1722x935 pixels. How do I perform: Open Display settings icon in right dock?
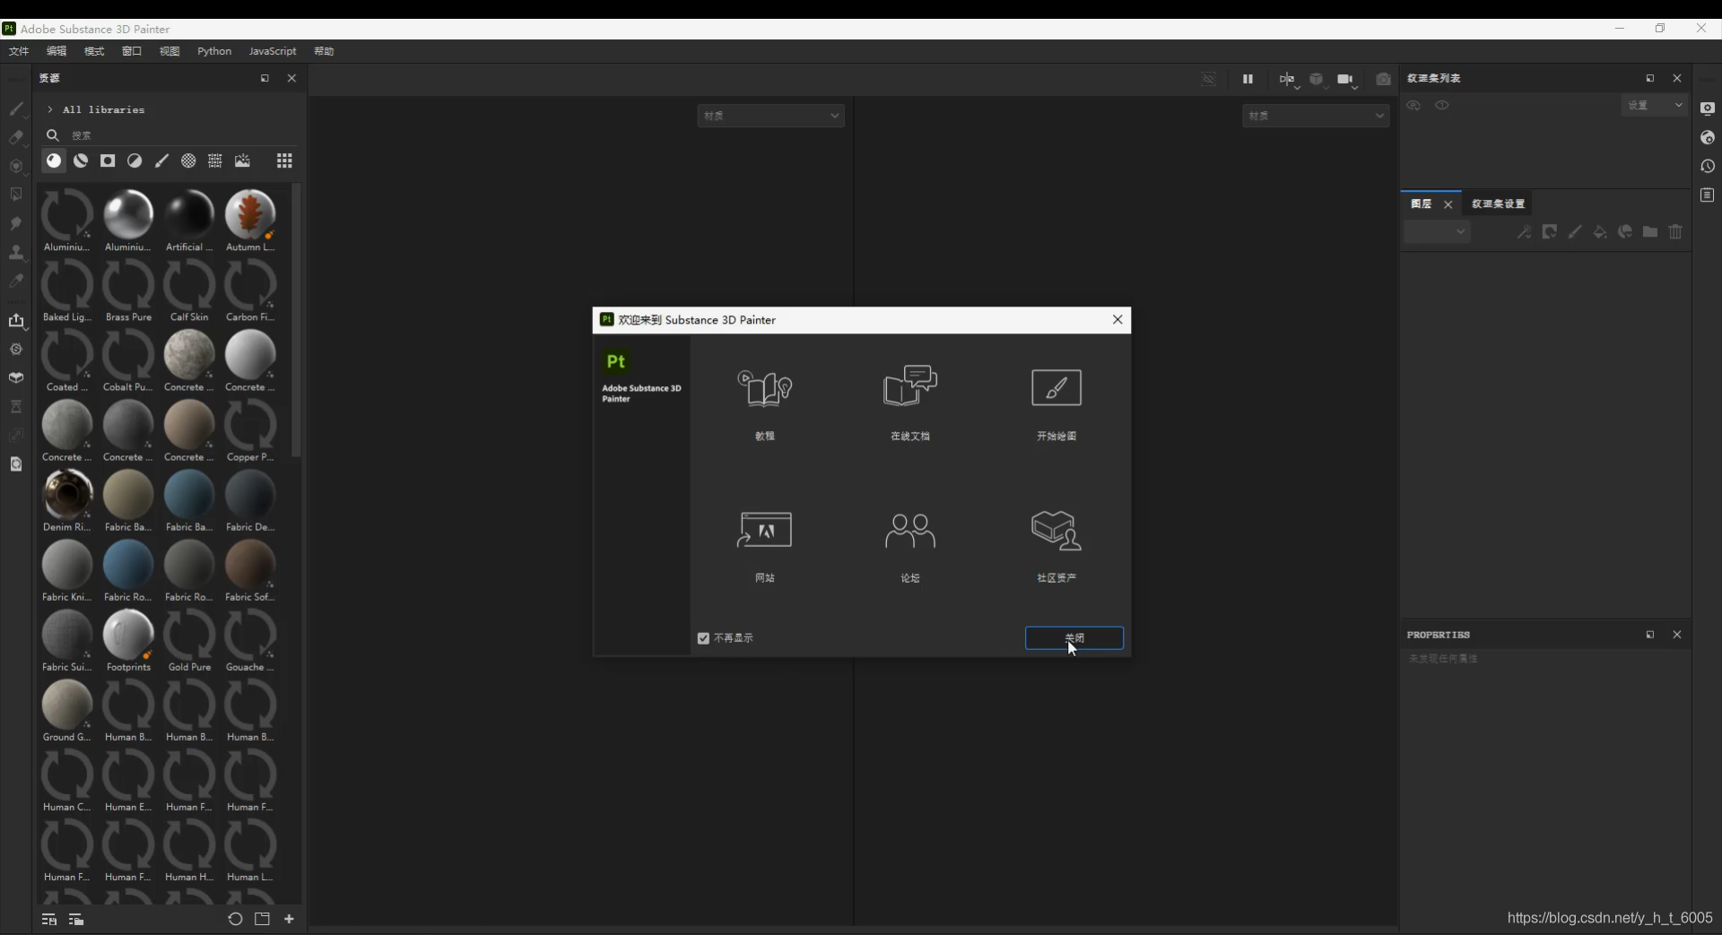point(1708,108)
